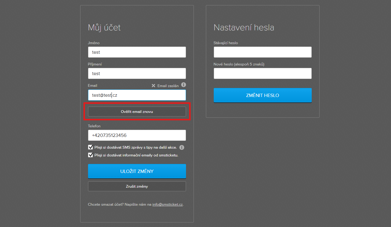The width and height of the screenshot is (391, 227).
Task: Save the account with ULOŽIT ZMĚNY
Action: 137,171
